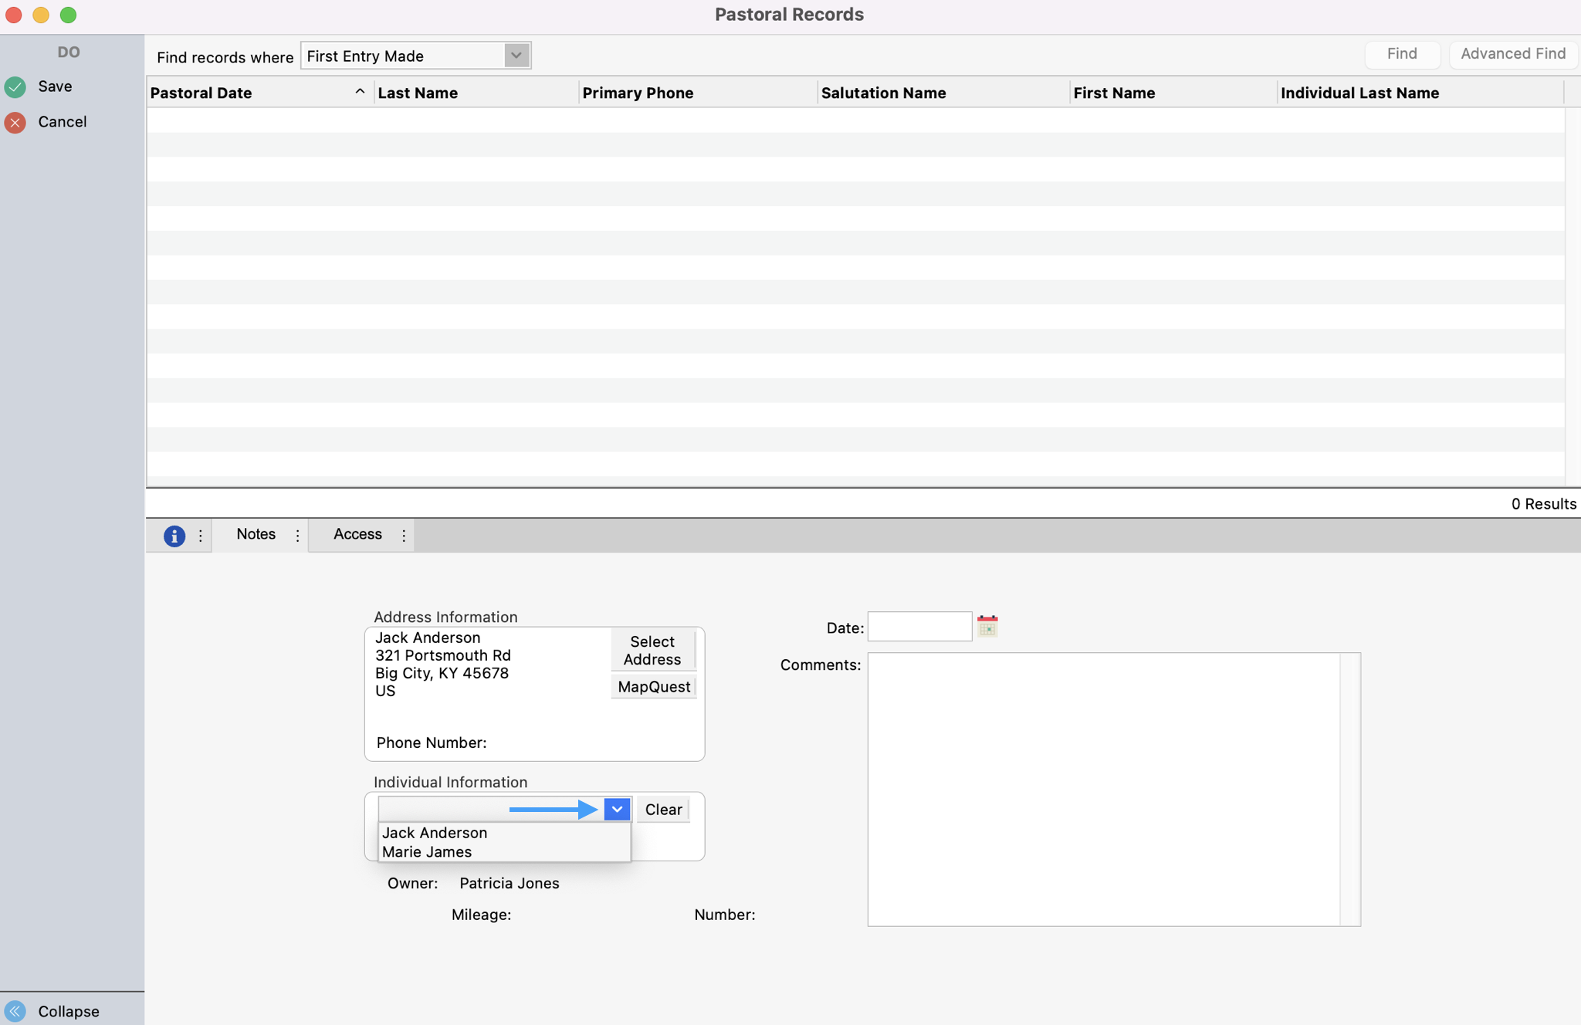Image resolution: width=1581 pixels, height=1025 pixels.
Task: Open options menu next to Notes tab
Action: 297,534
